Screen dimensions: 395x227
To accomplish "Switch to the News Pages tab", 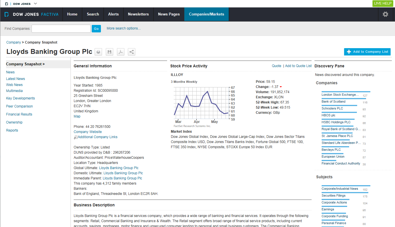I will pos(169,14).
